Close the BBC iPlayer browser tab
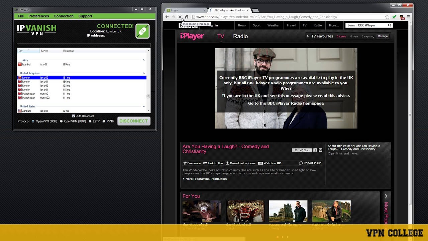Viewport: 428px width, 241px height. 247,10
